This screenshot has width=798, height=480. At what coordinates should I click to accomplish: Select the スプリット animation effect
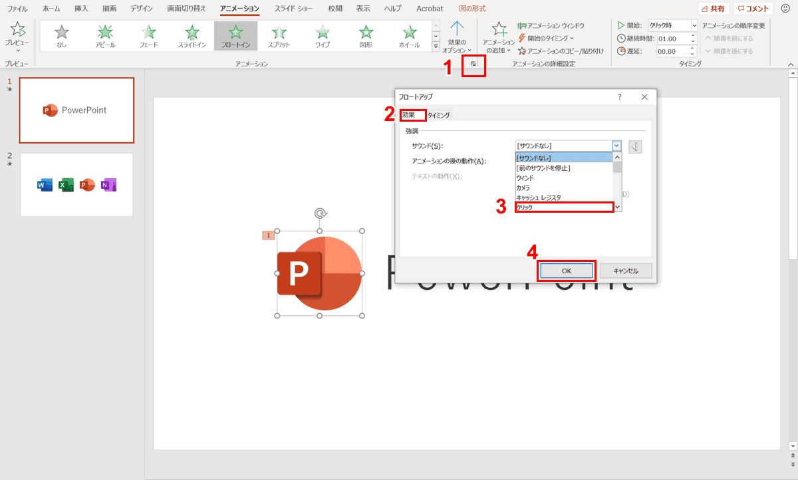pyautogui.click(x=279, y=36)
